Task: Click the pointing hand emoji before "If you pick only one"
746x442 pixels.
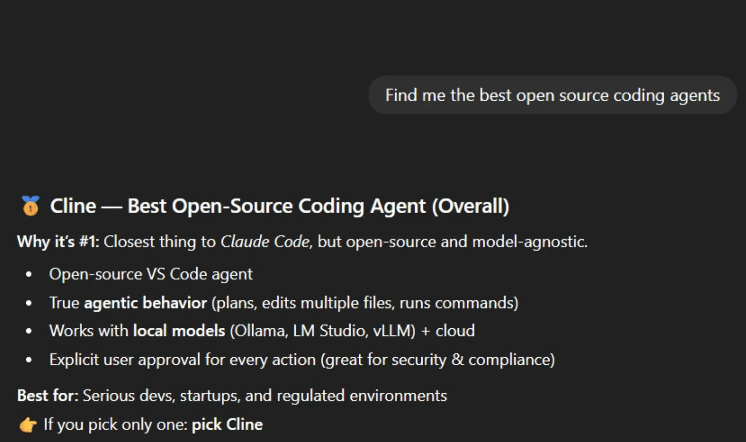Action: (28, 425)
